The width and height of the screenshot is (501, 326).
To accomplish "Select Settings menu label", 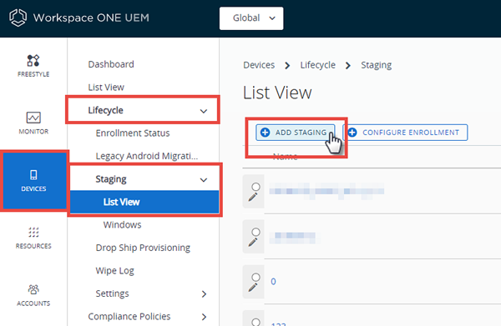I will click(112, 293).
